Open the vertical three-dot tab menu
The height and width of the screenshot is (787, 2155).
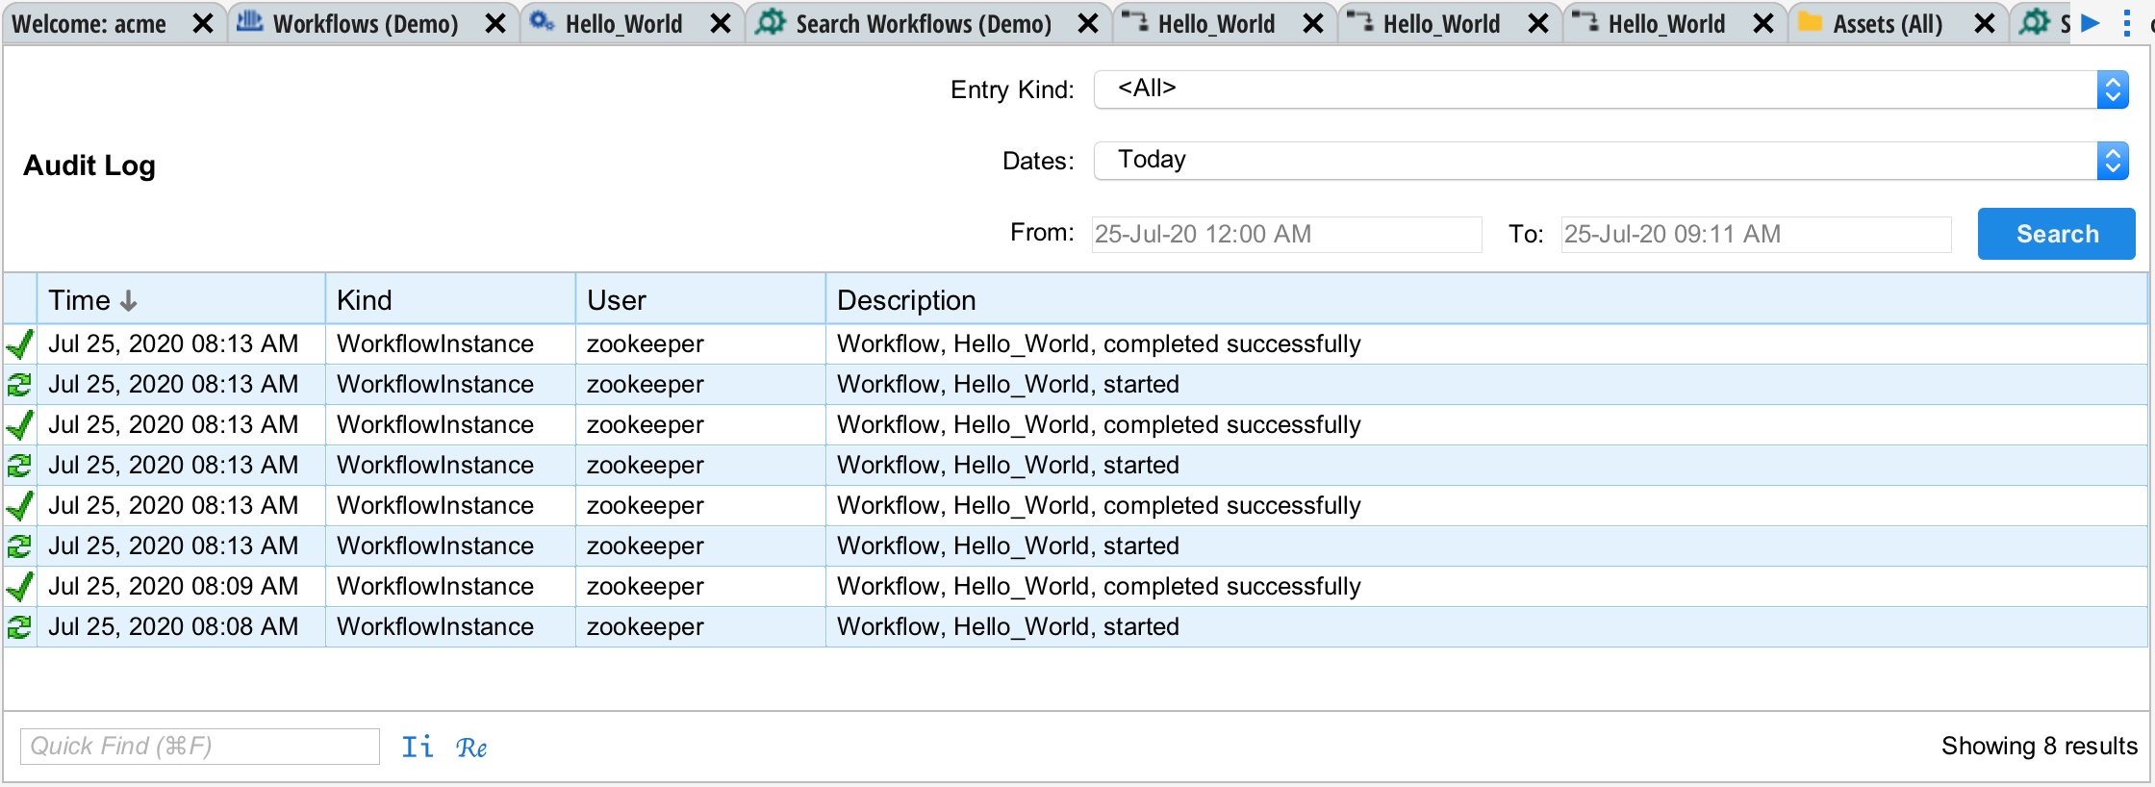coord(2127,23)
